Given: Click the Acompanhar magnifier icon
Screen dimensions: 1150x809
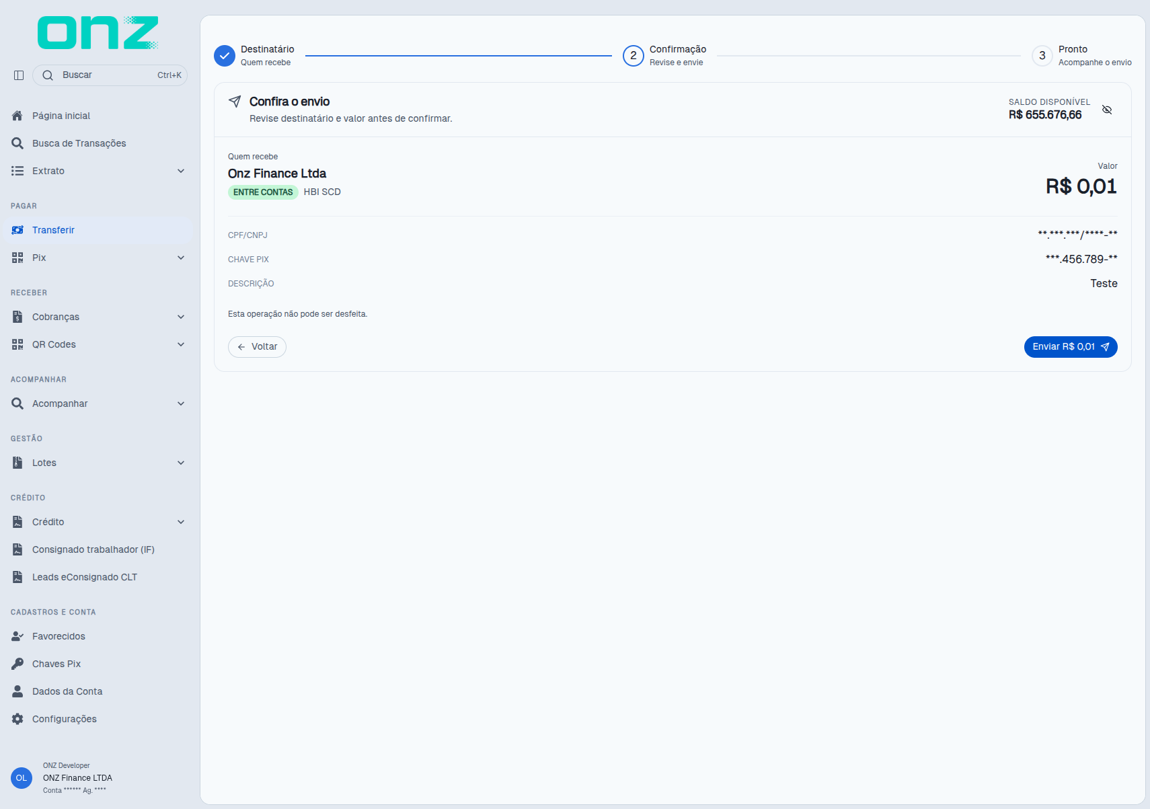Looking at the screenshot, I should click(x=17, y=403).
